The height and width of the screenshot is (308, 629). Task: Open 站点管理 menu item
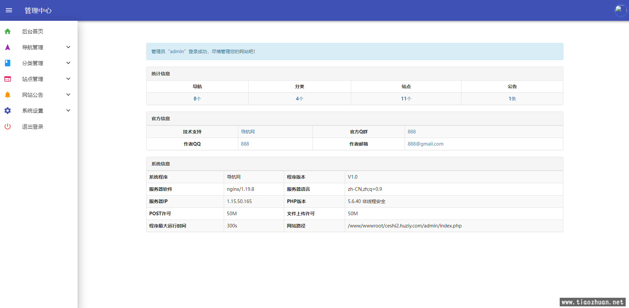(39, 79)
